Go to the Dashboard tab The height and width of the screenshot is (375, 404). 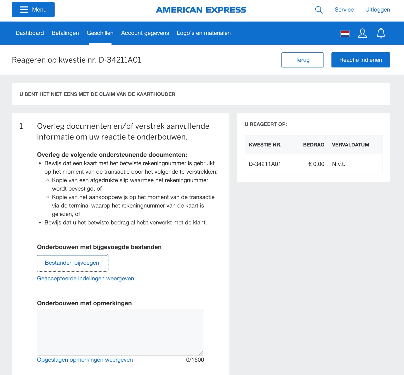(30, 33)
